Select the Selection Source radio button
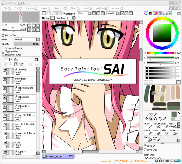The height and width of the screenshot is (164, 182). coord(3,54)
